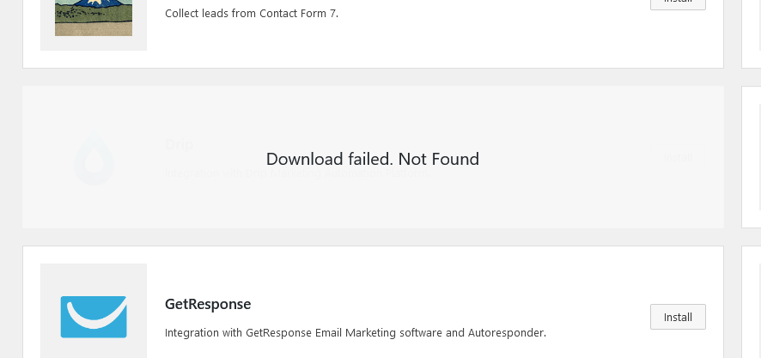
Task: Click the faded Drip water-drop icon
Action: pyautogui.click(x=94, y=161)
